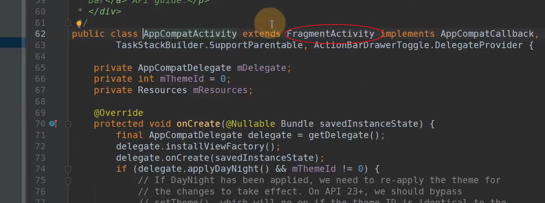Click the AppCompatDelegate type on line 65
Viewport: 545px width, 203px height.
click(x=184, y=68)
